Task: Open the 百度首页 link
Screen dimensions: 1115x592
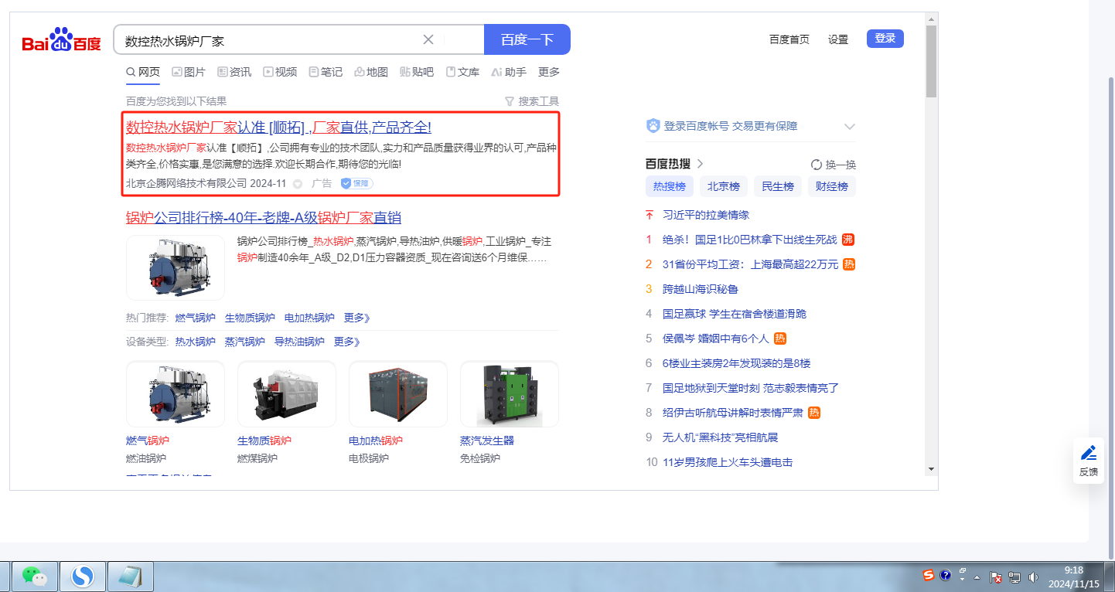Action: pyautogui.click(x=789, y=39)
